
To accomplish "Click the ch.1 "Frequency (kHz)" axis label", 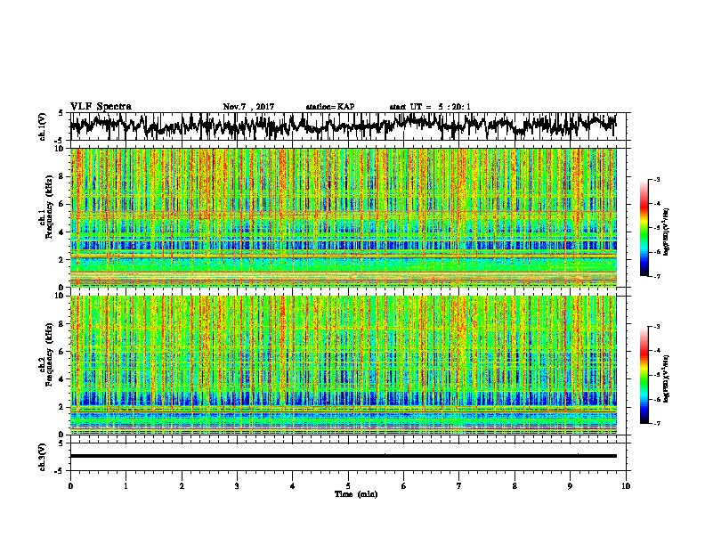I will tap(49, 207).
